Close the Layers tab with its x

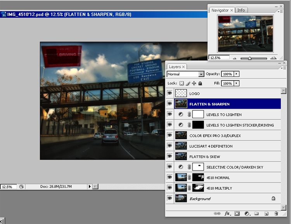pyautogui.click(x=184, y=67)
